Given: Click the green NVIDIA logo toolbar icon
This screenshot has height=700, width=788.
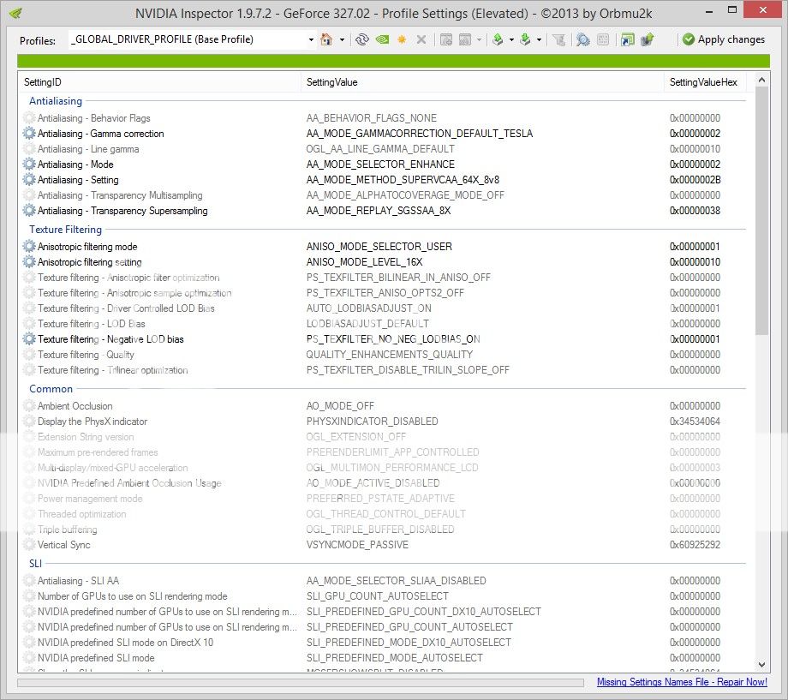Looking at the screenshot, I should [382, 39].
